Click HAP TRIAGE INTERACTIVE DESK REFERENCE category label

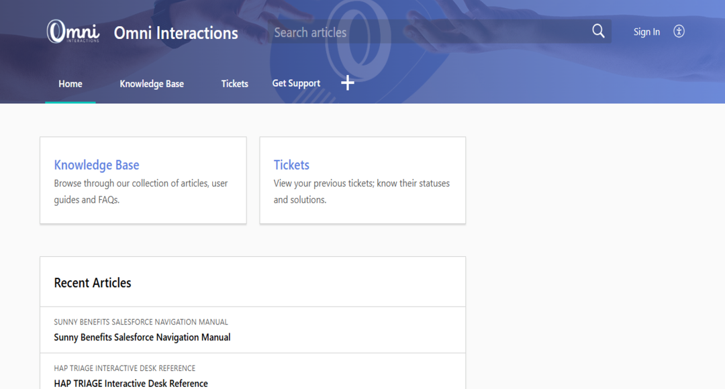[x=124, y=368]
